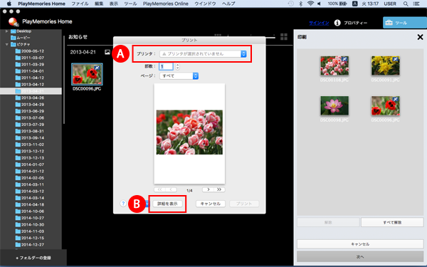Click the Time Machine icon
Viewport: 427px width, 267px height.
point(291,4)
